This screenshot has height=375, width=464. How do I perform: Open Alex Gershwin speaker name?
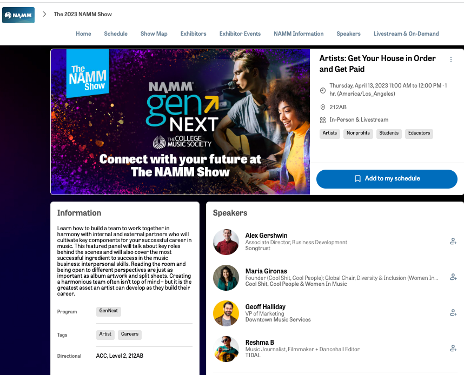[x=266, y=236]
